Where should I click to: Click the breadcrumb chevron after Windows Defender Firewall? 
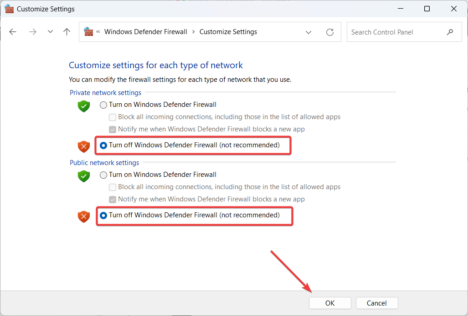[193, 32]
